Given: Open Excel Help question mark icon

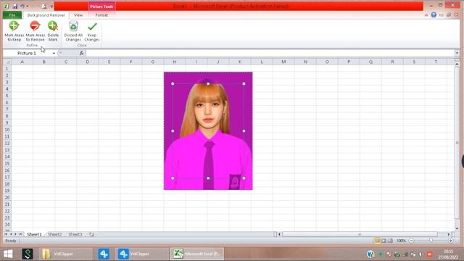Looking at the screenshot, I should 434,14.
